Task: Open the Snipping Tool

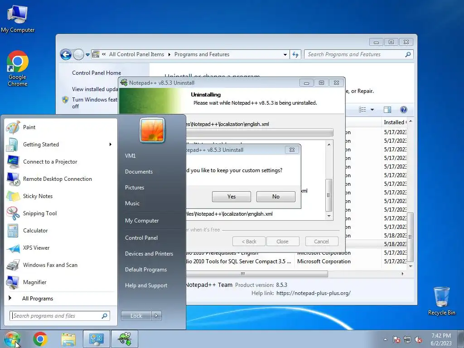Action: pyautogui.click(x=60, y=213)
